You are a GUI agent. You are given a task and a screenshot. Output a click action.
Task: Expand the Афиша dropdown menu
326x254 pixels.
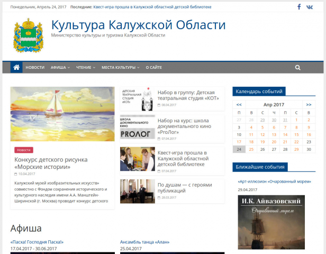60,68
